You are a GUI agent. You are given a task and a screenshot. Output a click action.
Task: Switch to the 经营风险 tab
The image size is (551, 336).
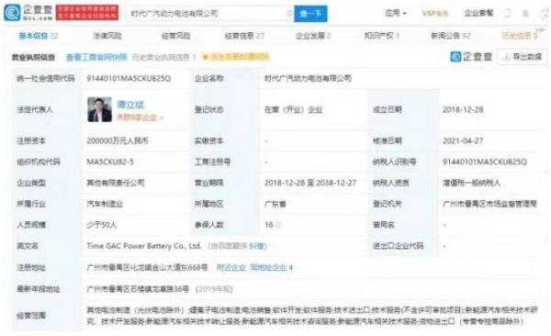[175, 36]
